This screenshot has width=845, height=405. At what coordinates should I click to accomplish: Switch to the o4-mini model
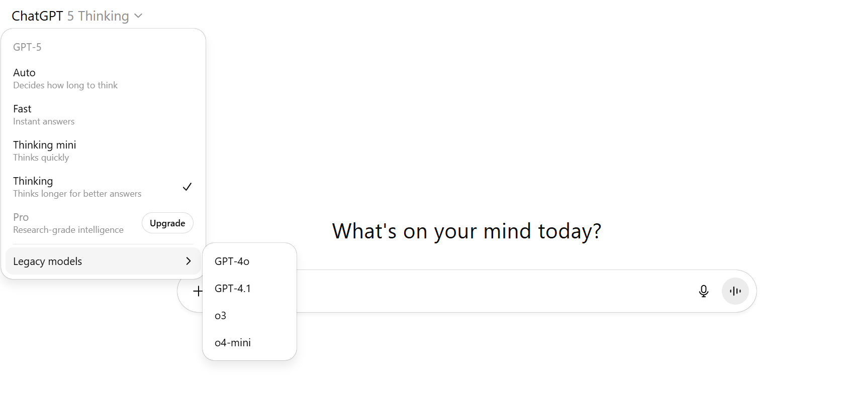point(233,343)
